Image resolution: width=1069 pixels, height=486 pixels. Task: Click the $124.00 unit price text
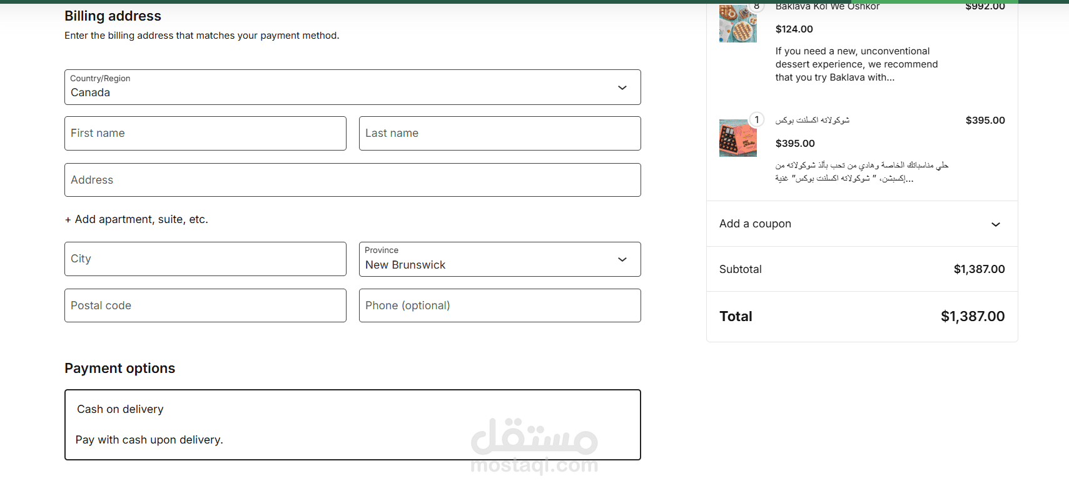click(x=794, y=29)
